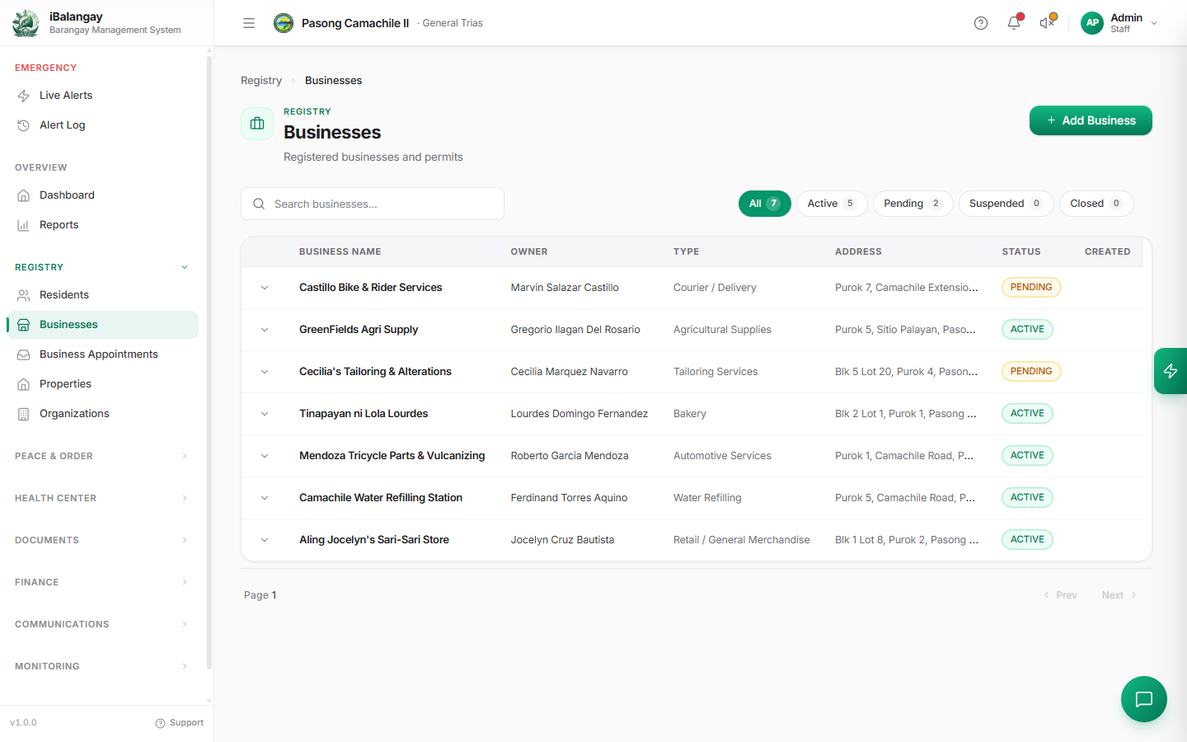Select the Pending filter tab
Image resolution: width=1187 pixels, height=742 pixels.
[913, 204]
